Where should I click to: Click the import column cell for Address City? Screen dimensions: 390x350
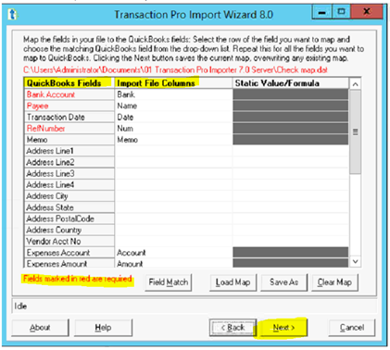click(173, 196)
